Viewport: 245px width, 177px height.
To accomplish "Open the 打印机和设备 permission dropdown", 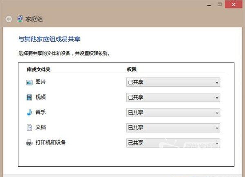I will point(173,143).
